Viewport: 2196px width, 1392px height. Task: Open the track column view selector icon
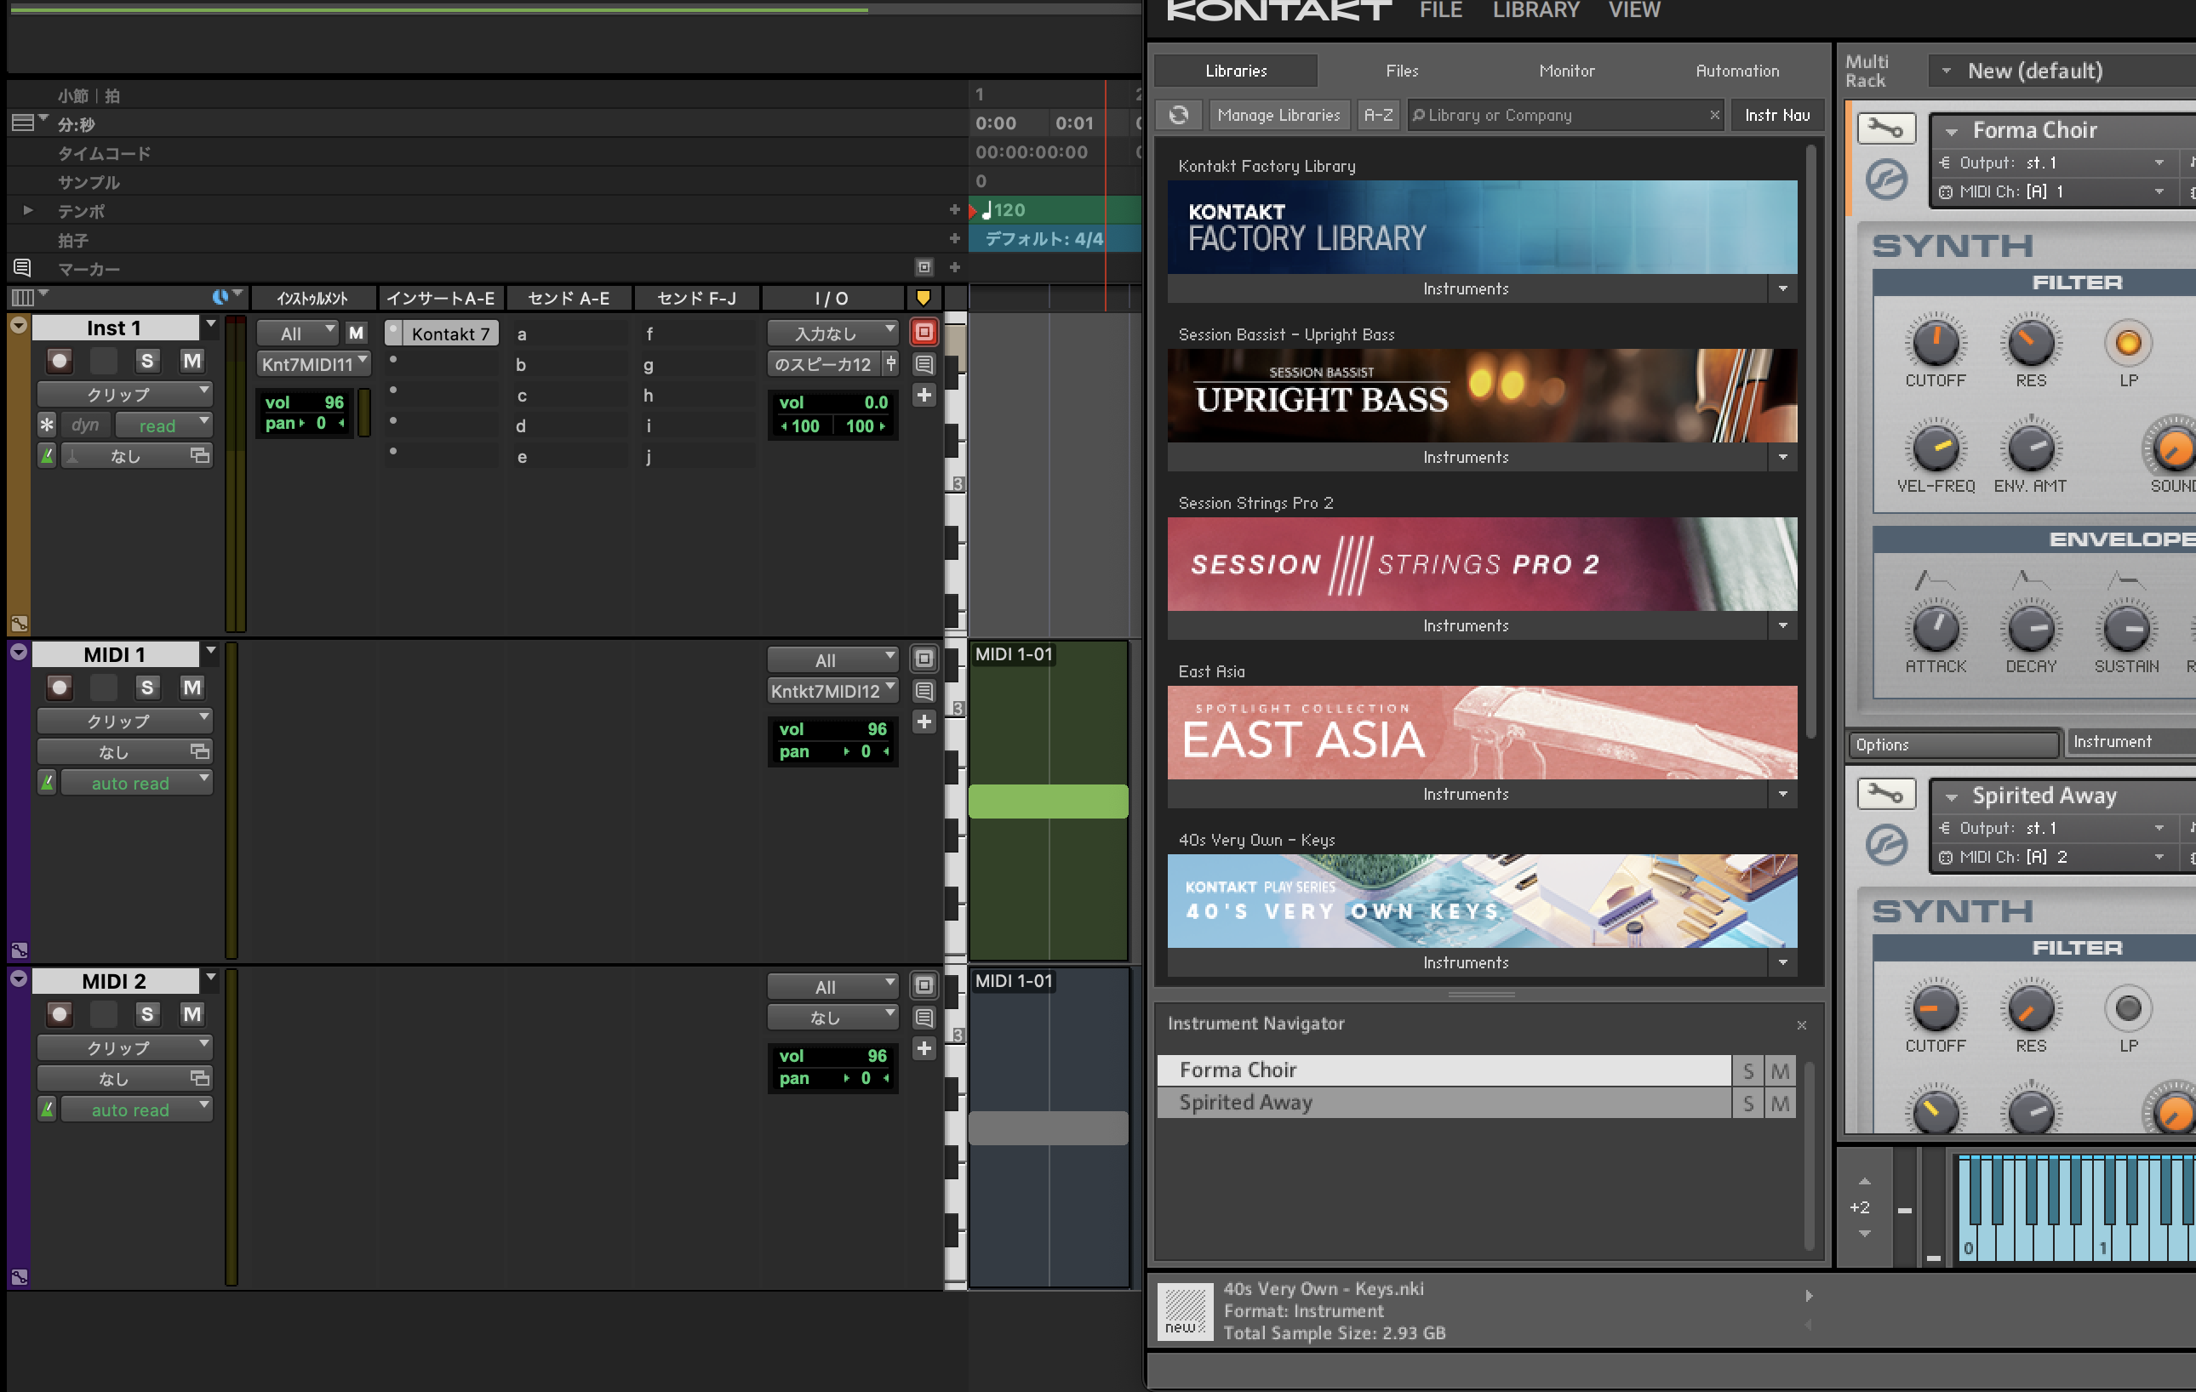pos(23,297)
